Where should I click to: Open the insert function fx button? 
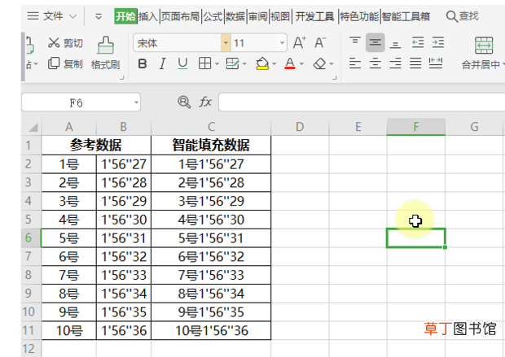point(205,102)
